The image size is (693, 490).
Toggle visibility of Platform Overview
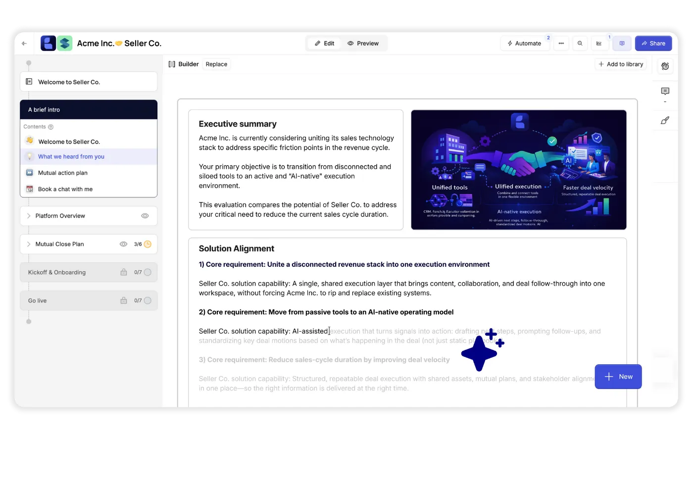pyautogui.click(x=145, y=216)
